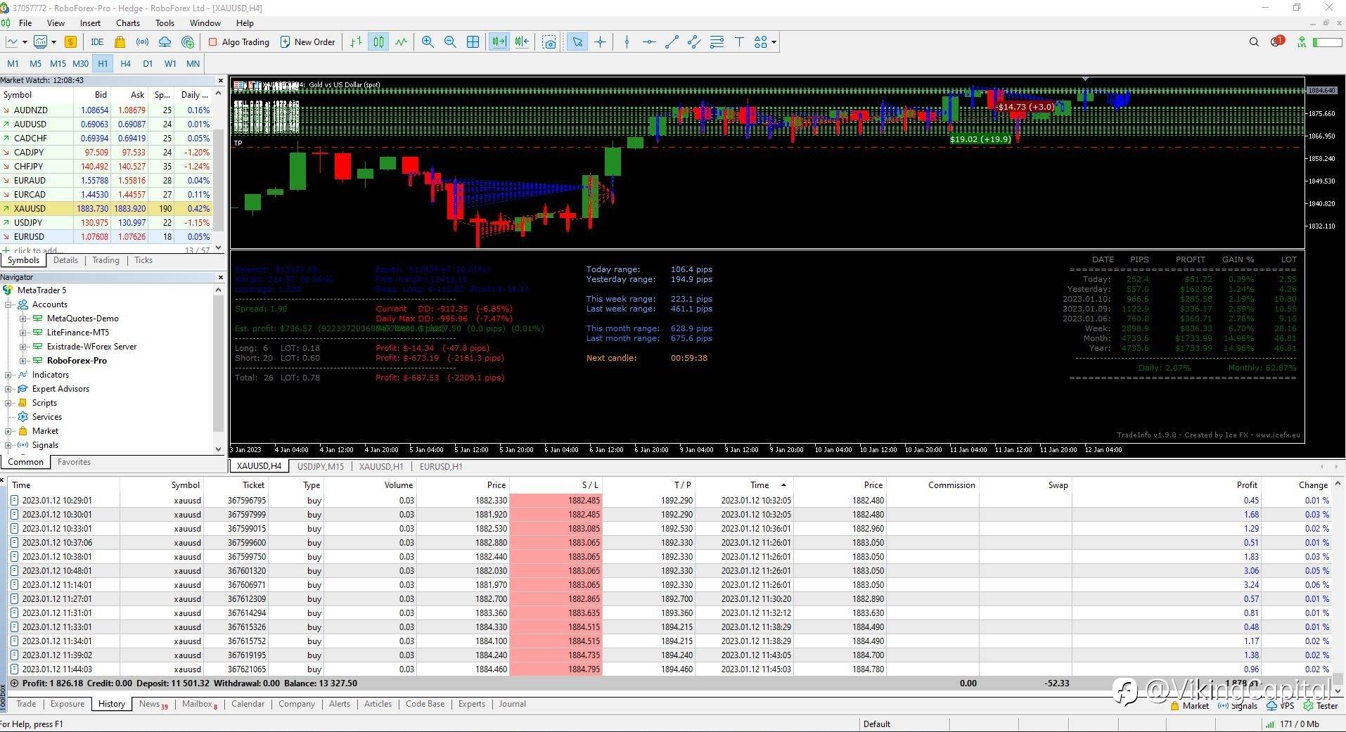Open the Signals toolbar icon
This screenshot has width=1346, height=732.
tap(142, 42)
